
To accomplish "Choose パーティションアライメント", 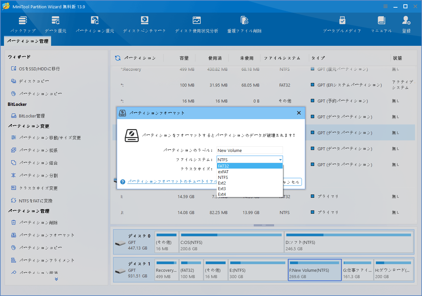I will [43, 260].
